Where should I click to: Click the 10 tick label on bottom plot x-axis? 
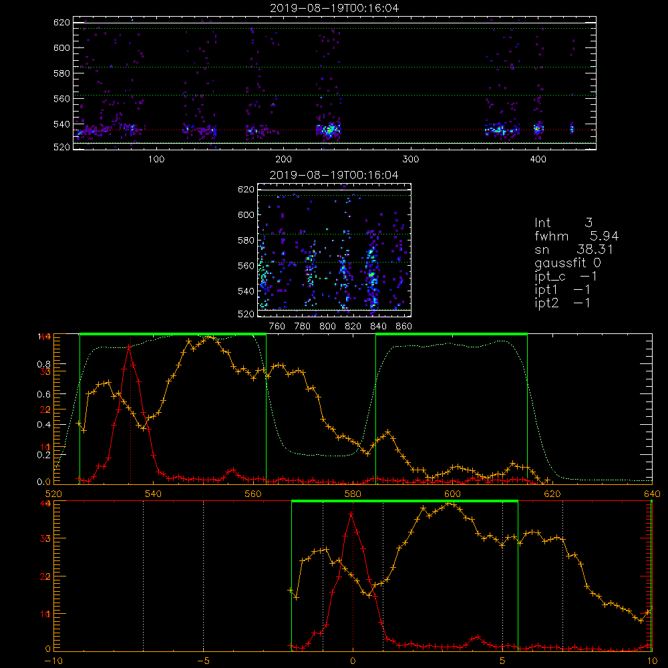pyautogui.click(x=652, y=661)
